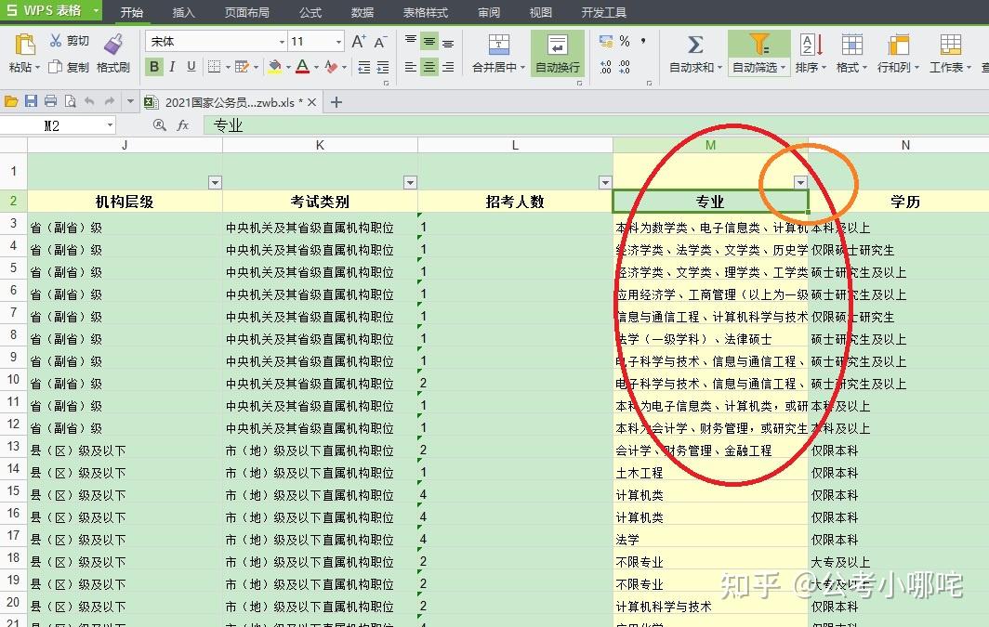Click the Rows and Columns icon
The width and height of the screenshot is (989, 627).
tap(898, 45)
